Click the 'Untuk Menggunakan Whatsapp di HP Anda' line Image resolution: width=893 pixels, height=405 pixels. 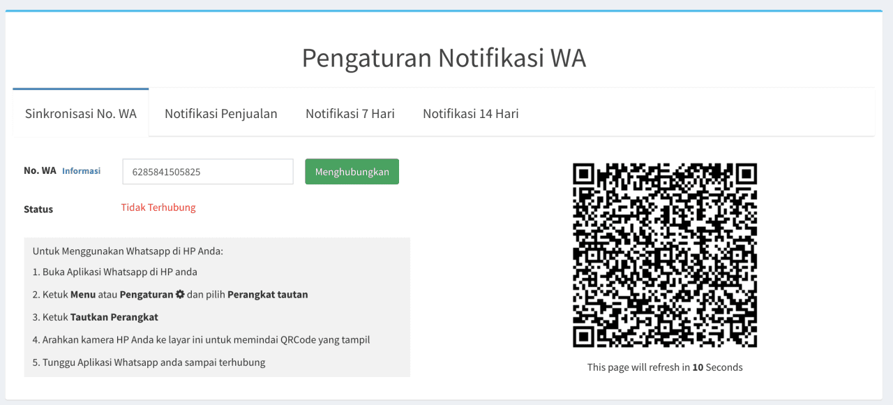coord(128,251)
